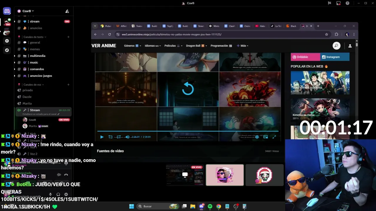Bookmark this page with the star
Image resolution: width=376 pixels, height=211 pixels.
[326, 34]
